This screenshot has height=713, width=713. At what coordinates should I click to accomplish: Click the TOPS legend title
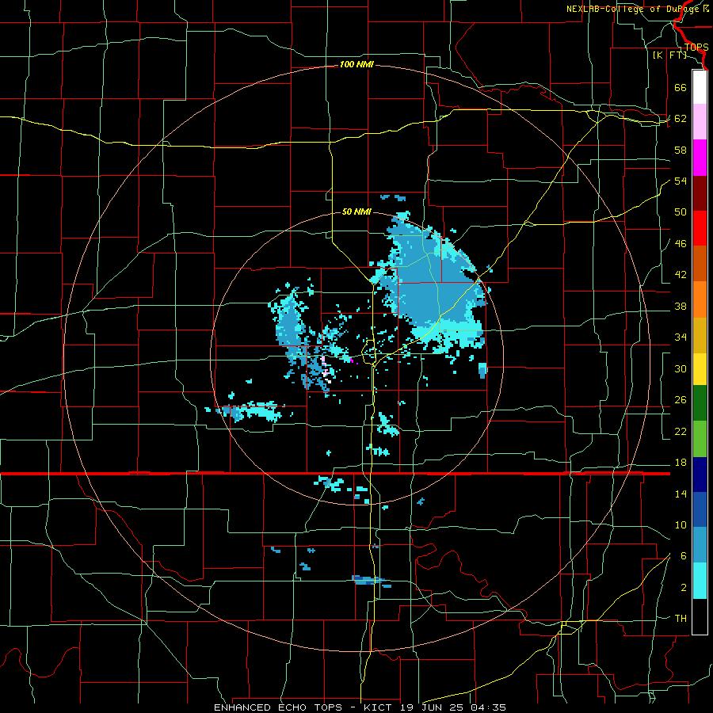click(x=696, y=47)
